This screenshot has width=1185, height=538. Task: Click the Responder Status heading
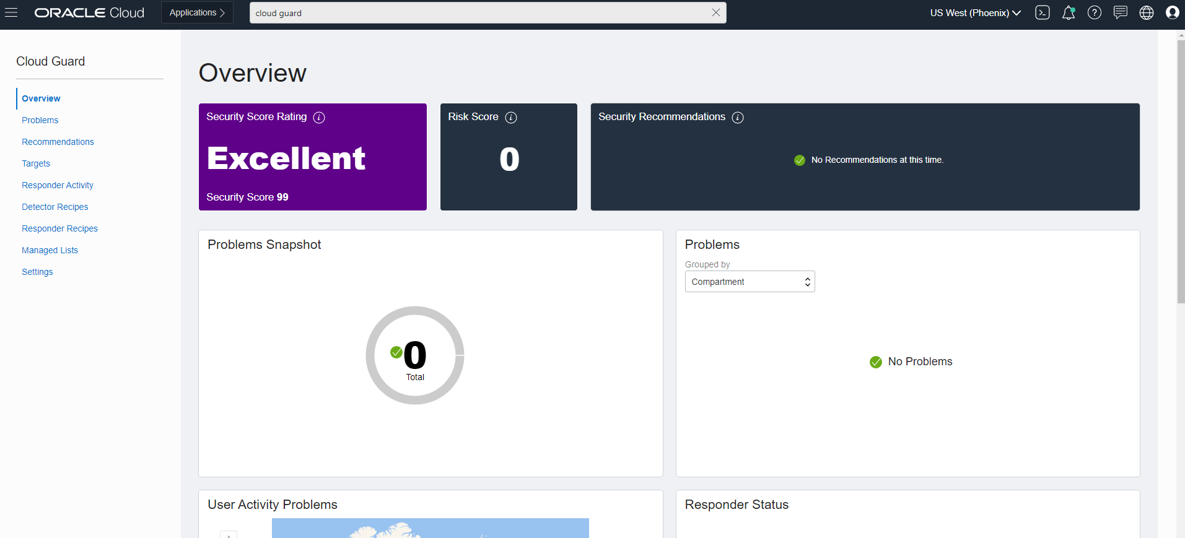click(x=737, y=505)
